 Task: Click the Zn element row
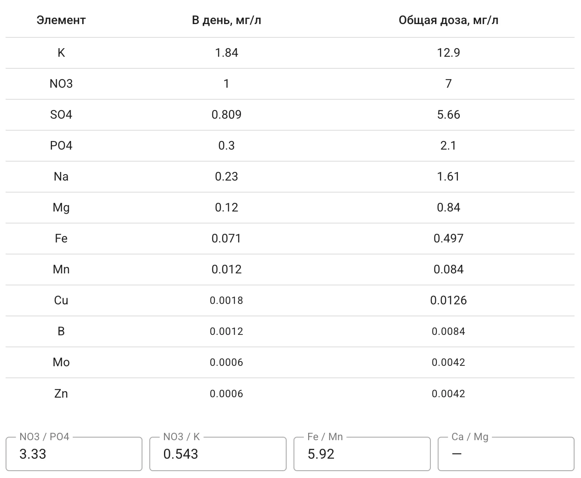pyautogui.click(x=61, y=393)
